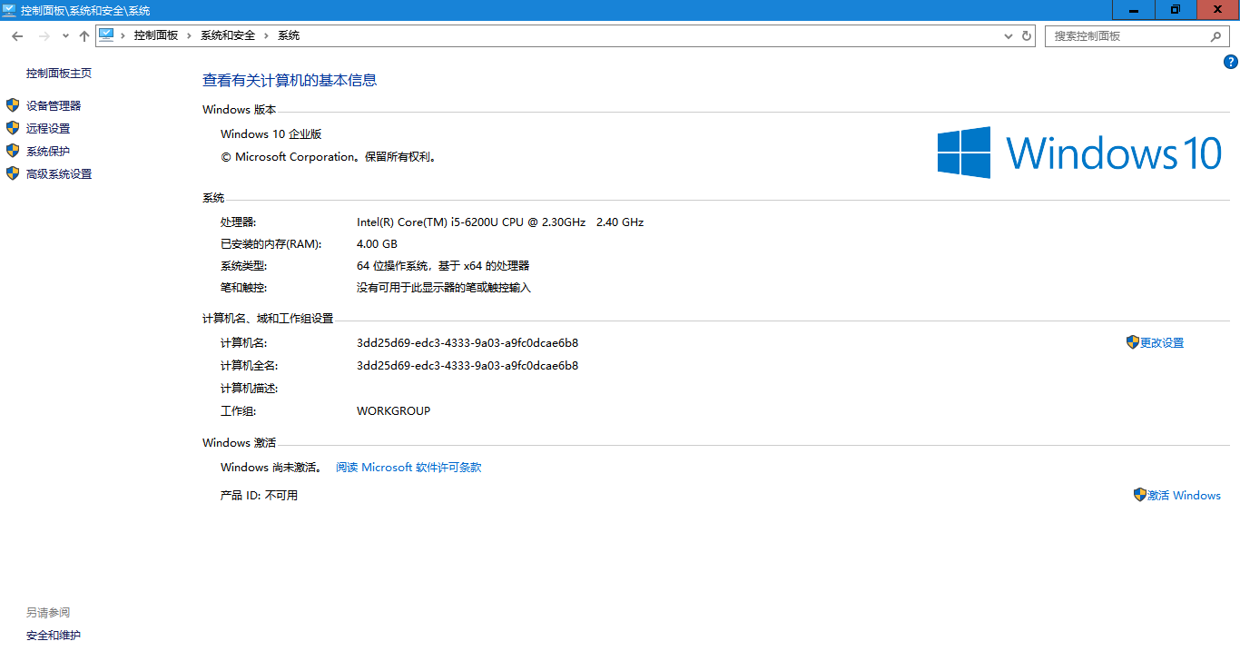This screenshot has width=1240, height=661.
Task: Click the Forward navigation arrow
Action: [x=44, y=36]
